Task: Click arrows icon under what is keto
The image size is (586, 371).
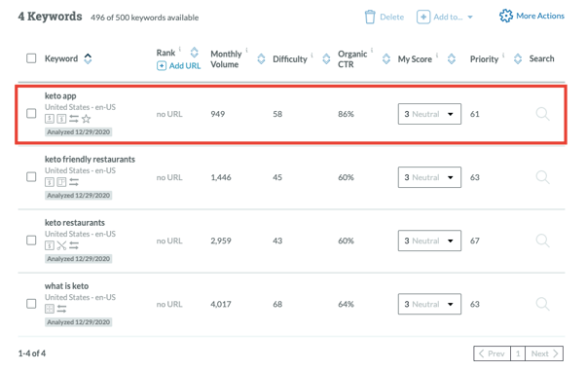Action: (61, 309)
